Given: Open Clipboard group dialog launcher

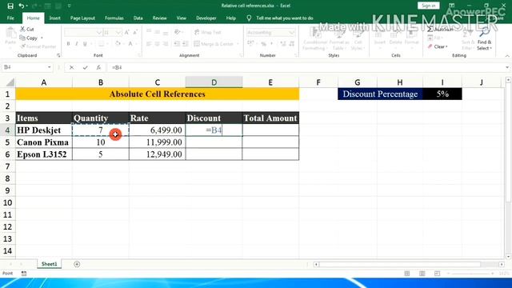Looking at the screenshot, I should pos(58,55).
